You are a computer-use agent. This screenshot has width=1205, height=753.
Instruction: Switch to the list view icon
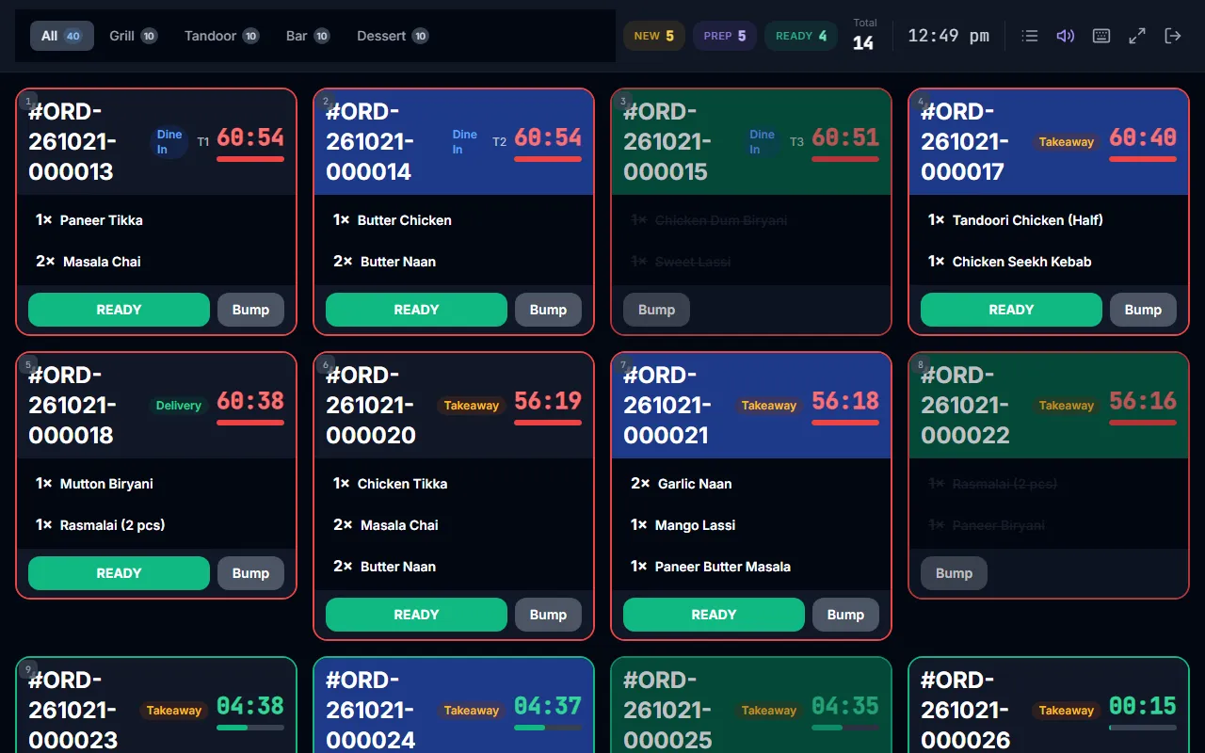[x=1030, y=36]
